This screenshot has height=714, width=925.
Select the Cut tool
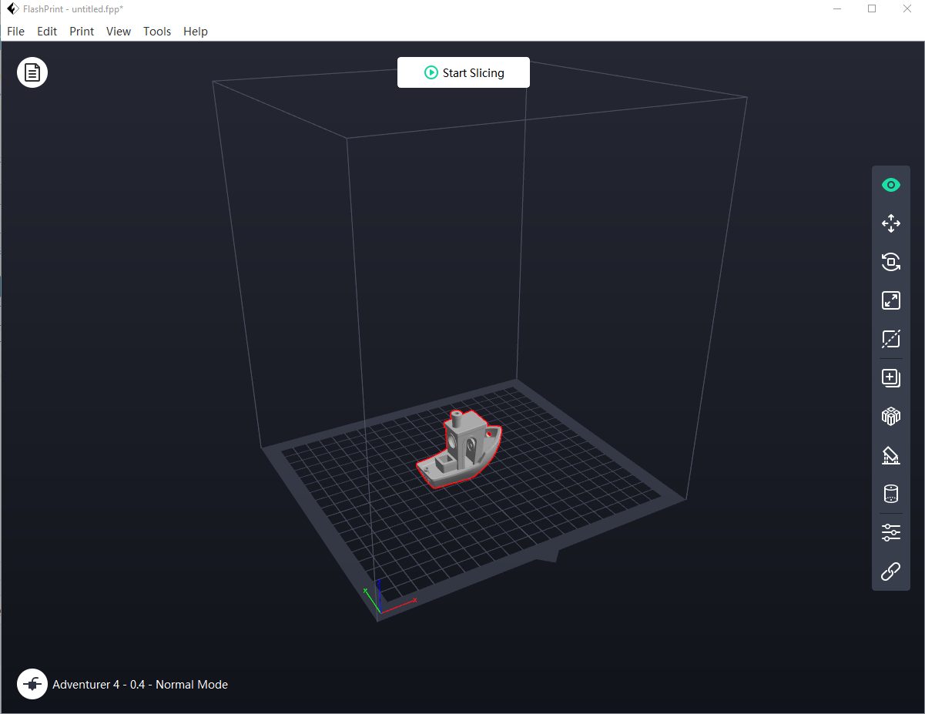(891, 339)
